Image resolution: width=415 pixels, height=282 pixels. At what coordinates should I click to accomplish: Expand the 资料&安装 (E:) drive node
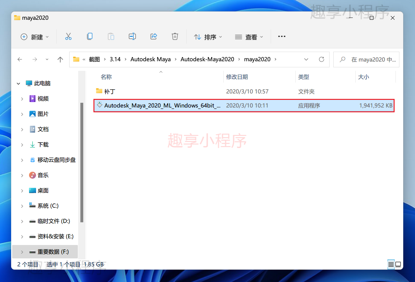tap(22, 237)
